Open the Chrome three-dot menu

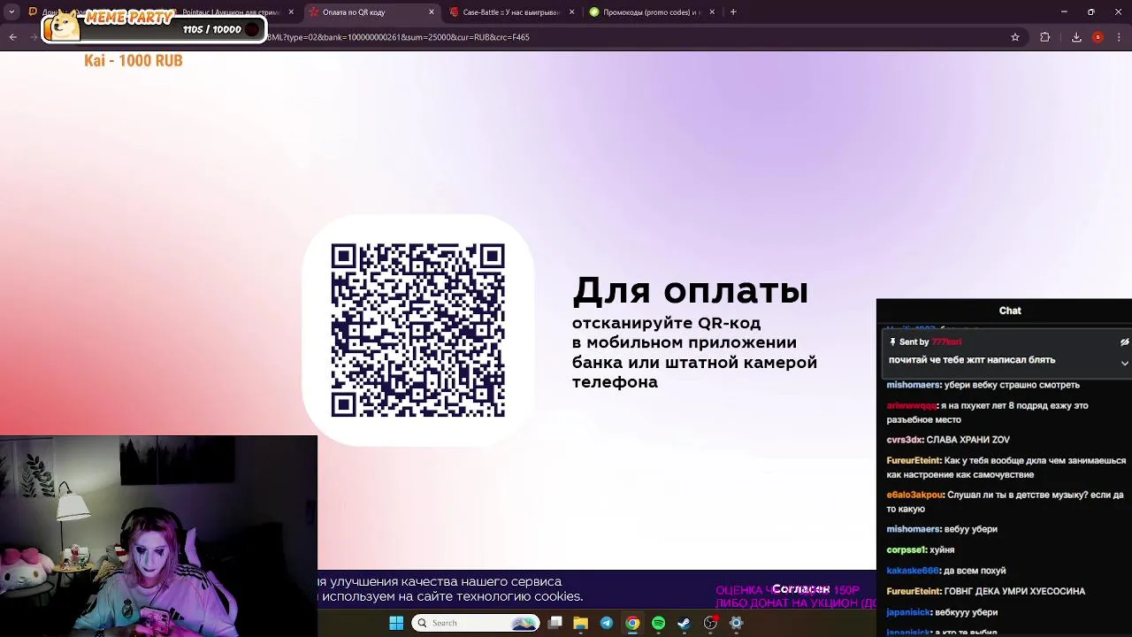click(x=1120, y=37)
